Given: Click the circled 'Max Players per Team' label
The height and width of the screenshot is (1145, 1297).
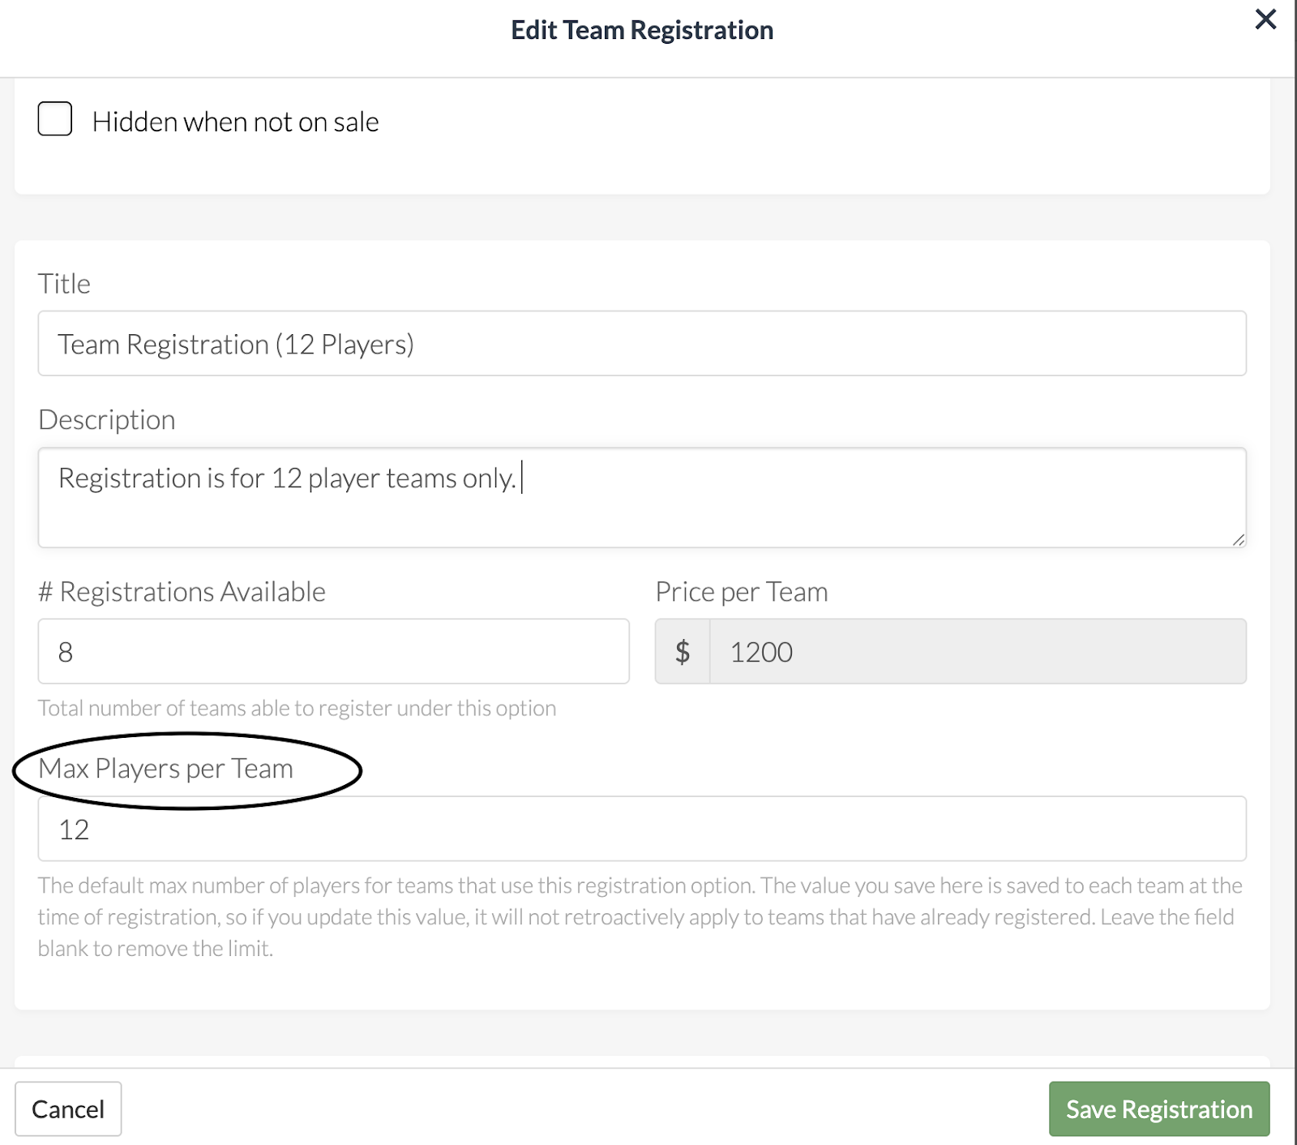Looking at the screenshot, I should 165,769.
